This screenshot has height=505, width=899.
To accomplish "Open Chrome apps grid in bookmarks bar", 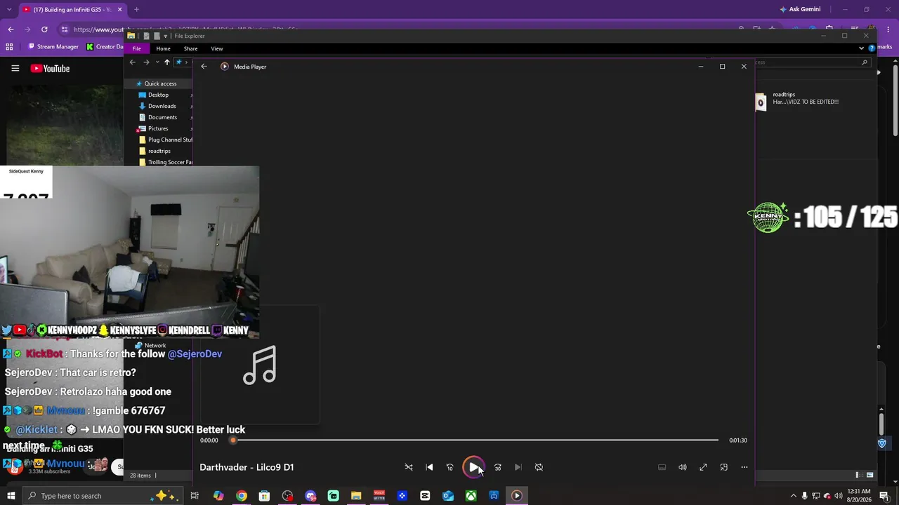I will click(9, 47).
